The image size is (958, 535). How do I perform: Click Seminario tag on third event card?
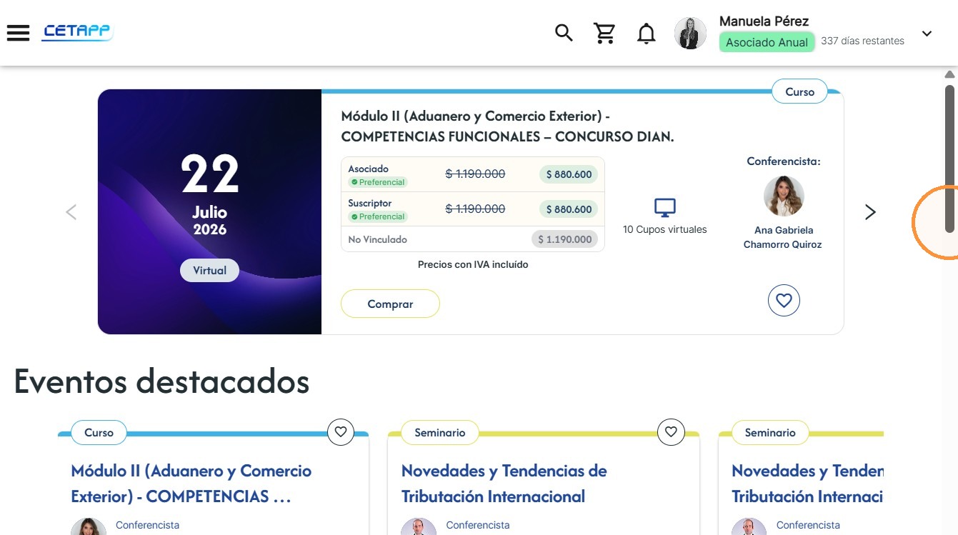tap(769, 432)
